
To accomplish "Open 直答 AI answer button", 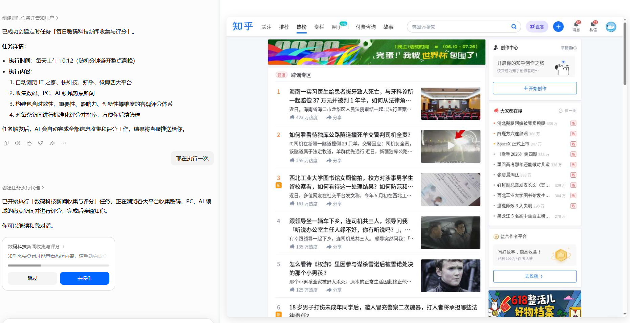I will click(537, 27).
